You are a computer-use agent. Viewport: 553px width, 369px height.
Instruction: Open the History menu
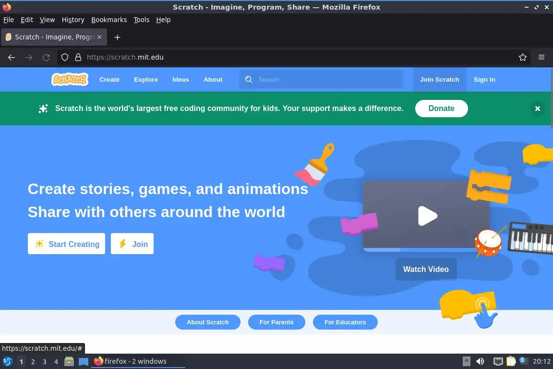click(x=73, y=20)
